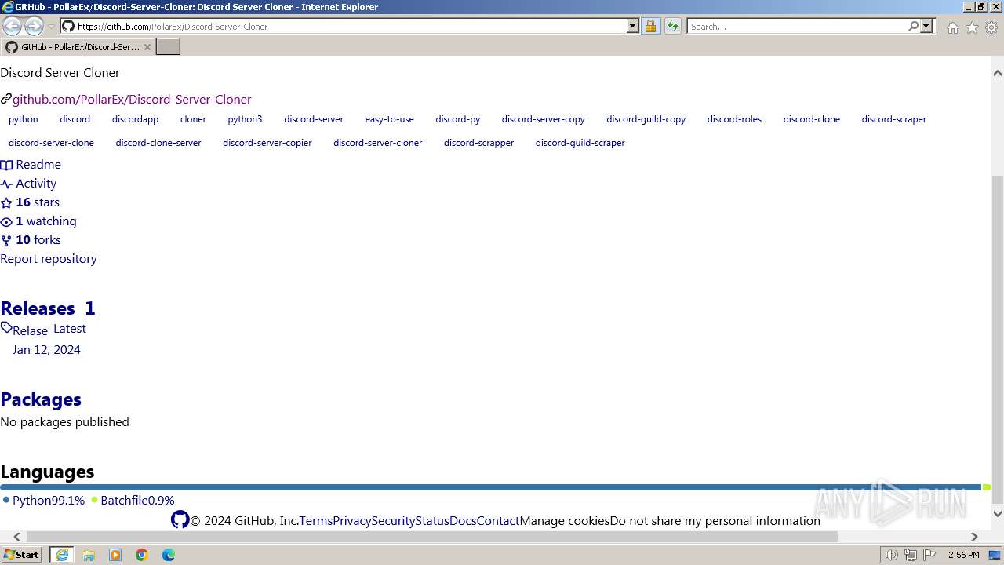View the 16 stars link

point(30,202)
